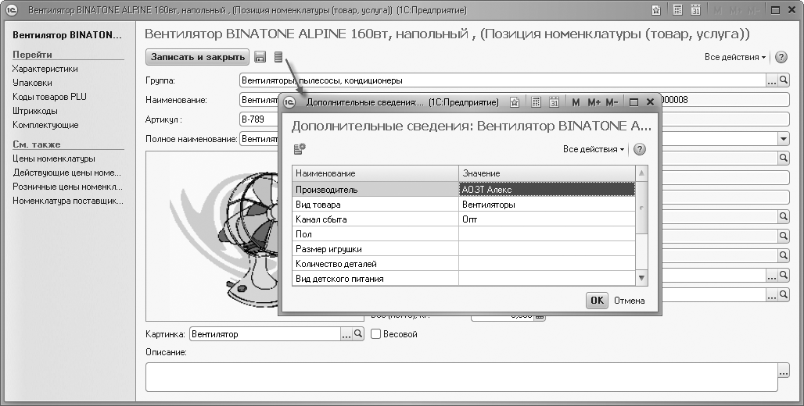The width and height of the screenshot is (804, 406).
Task: Open calculator icon in dialog title bar
Action: point(537,102)
